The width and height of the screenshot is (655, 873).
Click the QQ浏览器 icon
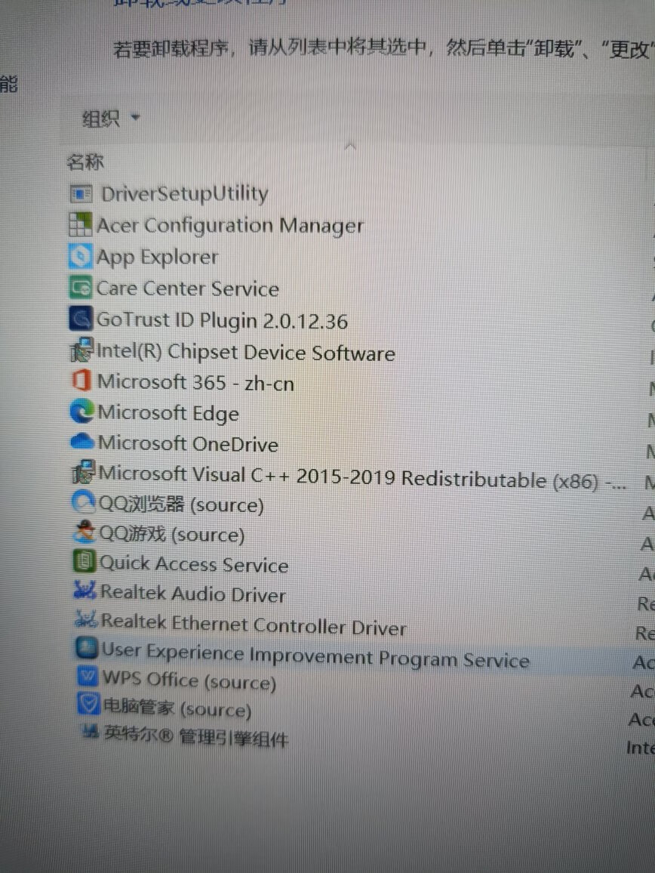click(84, 502)
